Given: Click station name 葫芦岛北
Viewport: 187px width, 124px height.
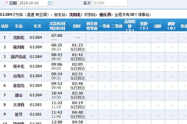Looking at the screenshot, I should click(18, 57).
